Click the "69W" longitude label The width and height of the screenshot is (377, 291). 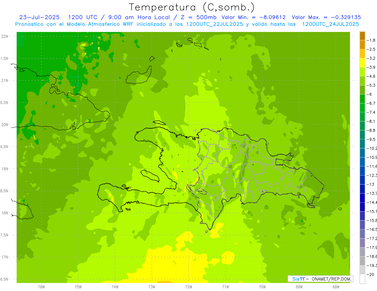(x=299, y=287)
